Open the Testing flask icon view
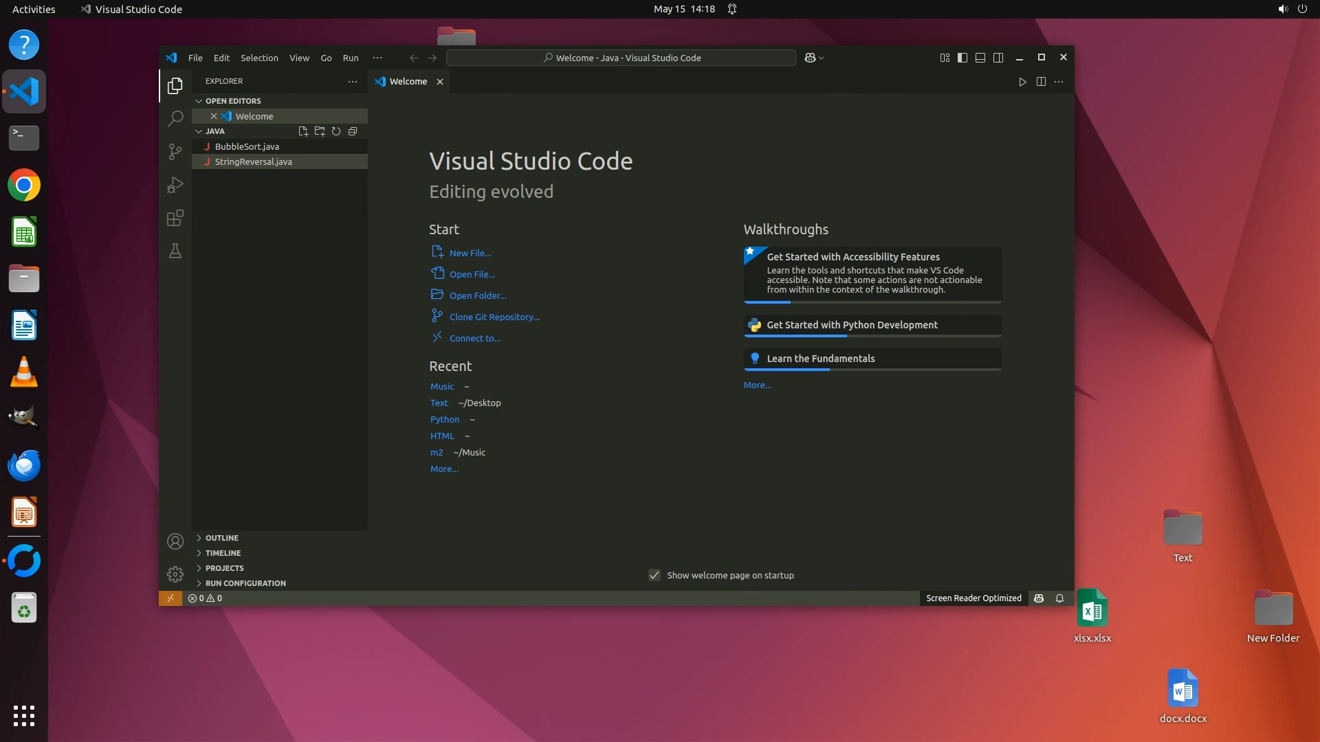Viewport: 1320px width, 742px height. 175,251
